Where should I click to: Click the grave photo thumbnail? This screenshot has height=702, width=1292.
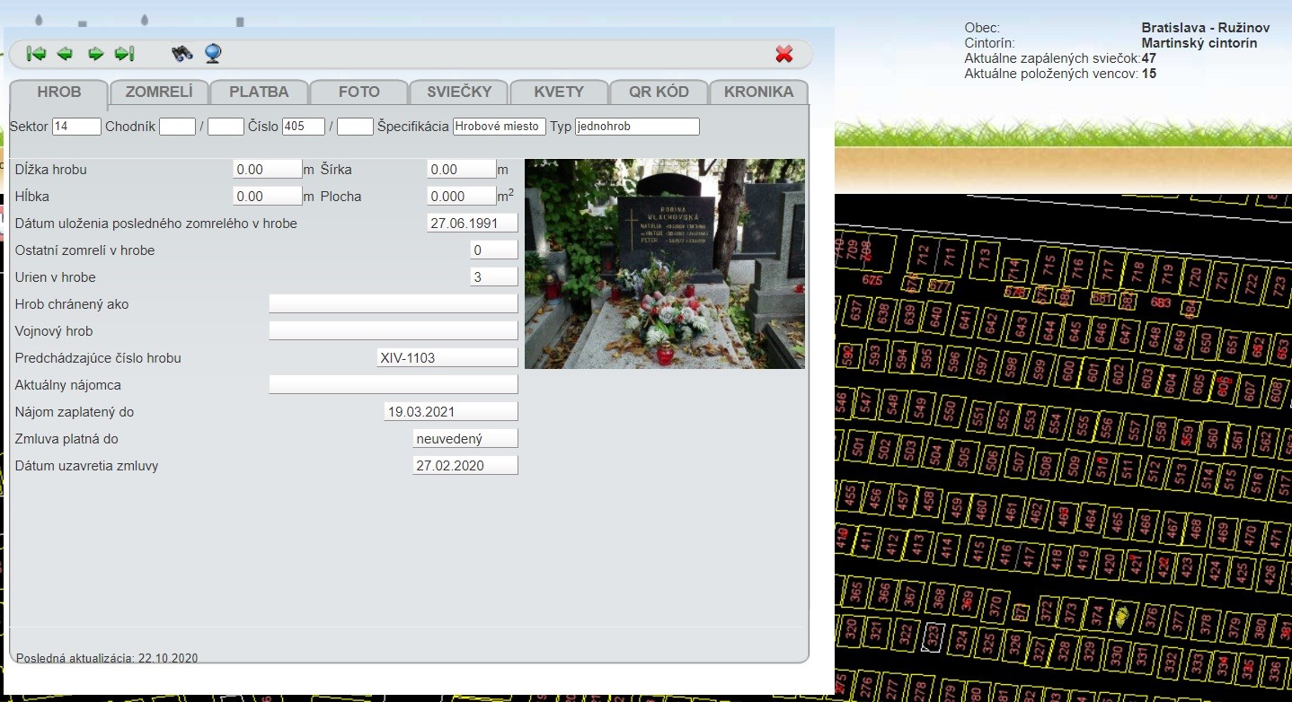[664, 264]
